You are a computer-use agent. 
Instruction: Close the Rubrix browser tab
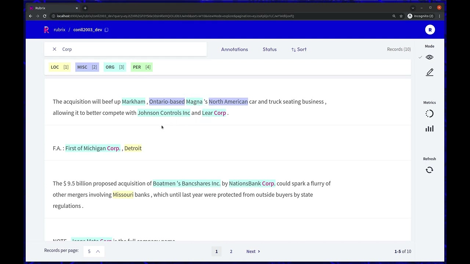point(77,8)
